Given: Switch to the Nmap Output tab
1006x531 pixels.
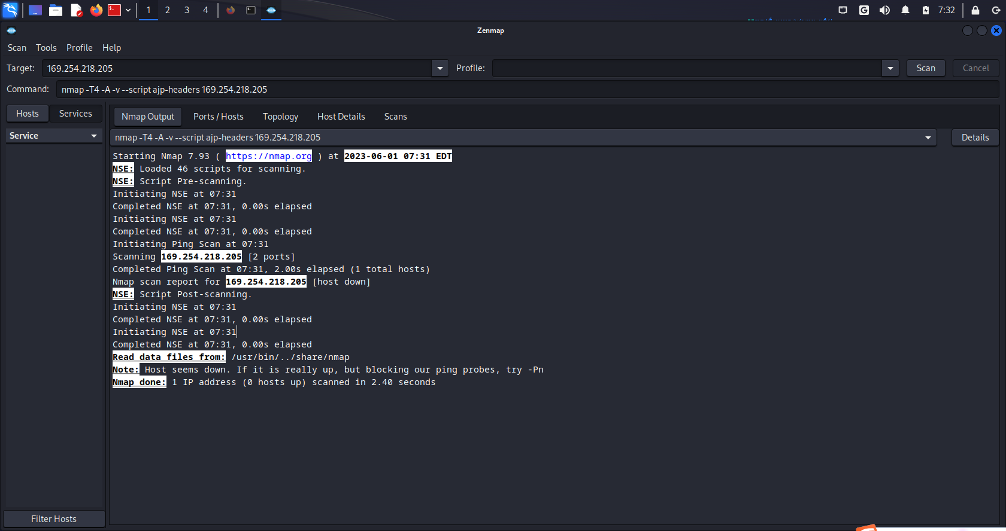Looking at the screenshot, I should [x=148, y=117].
